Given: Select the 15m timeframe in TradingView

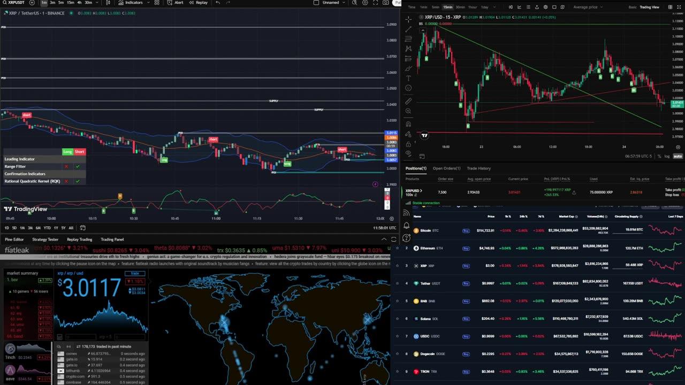Looking at the screenshot, I should click(x=70, y=3).
